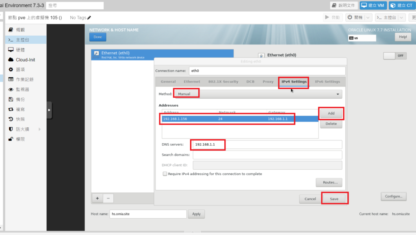Click the edit tags pencil icon

click(x=89, y=18)
